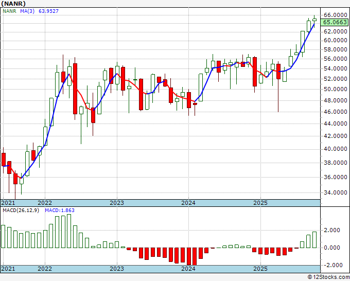Click 2021 on the MACD time axis

click(x=8, y=269)
